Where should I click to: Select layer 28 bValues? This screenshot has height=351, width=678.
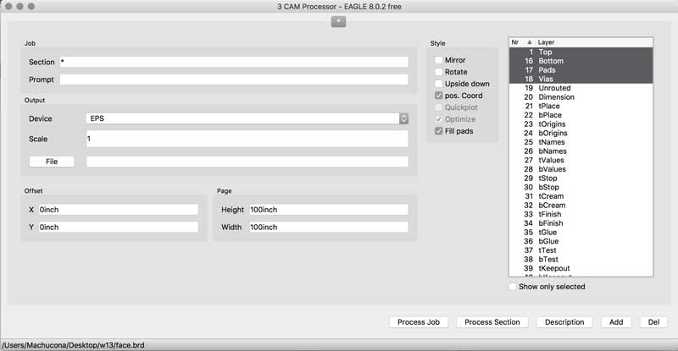point(581,169)
